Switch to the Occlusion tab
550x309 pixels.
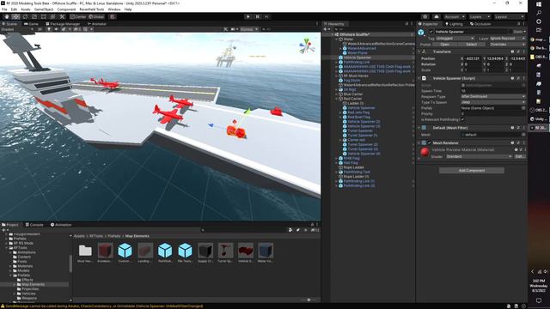[x=480, y=24]
